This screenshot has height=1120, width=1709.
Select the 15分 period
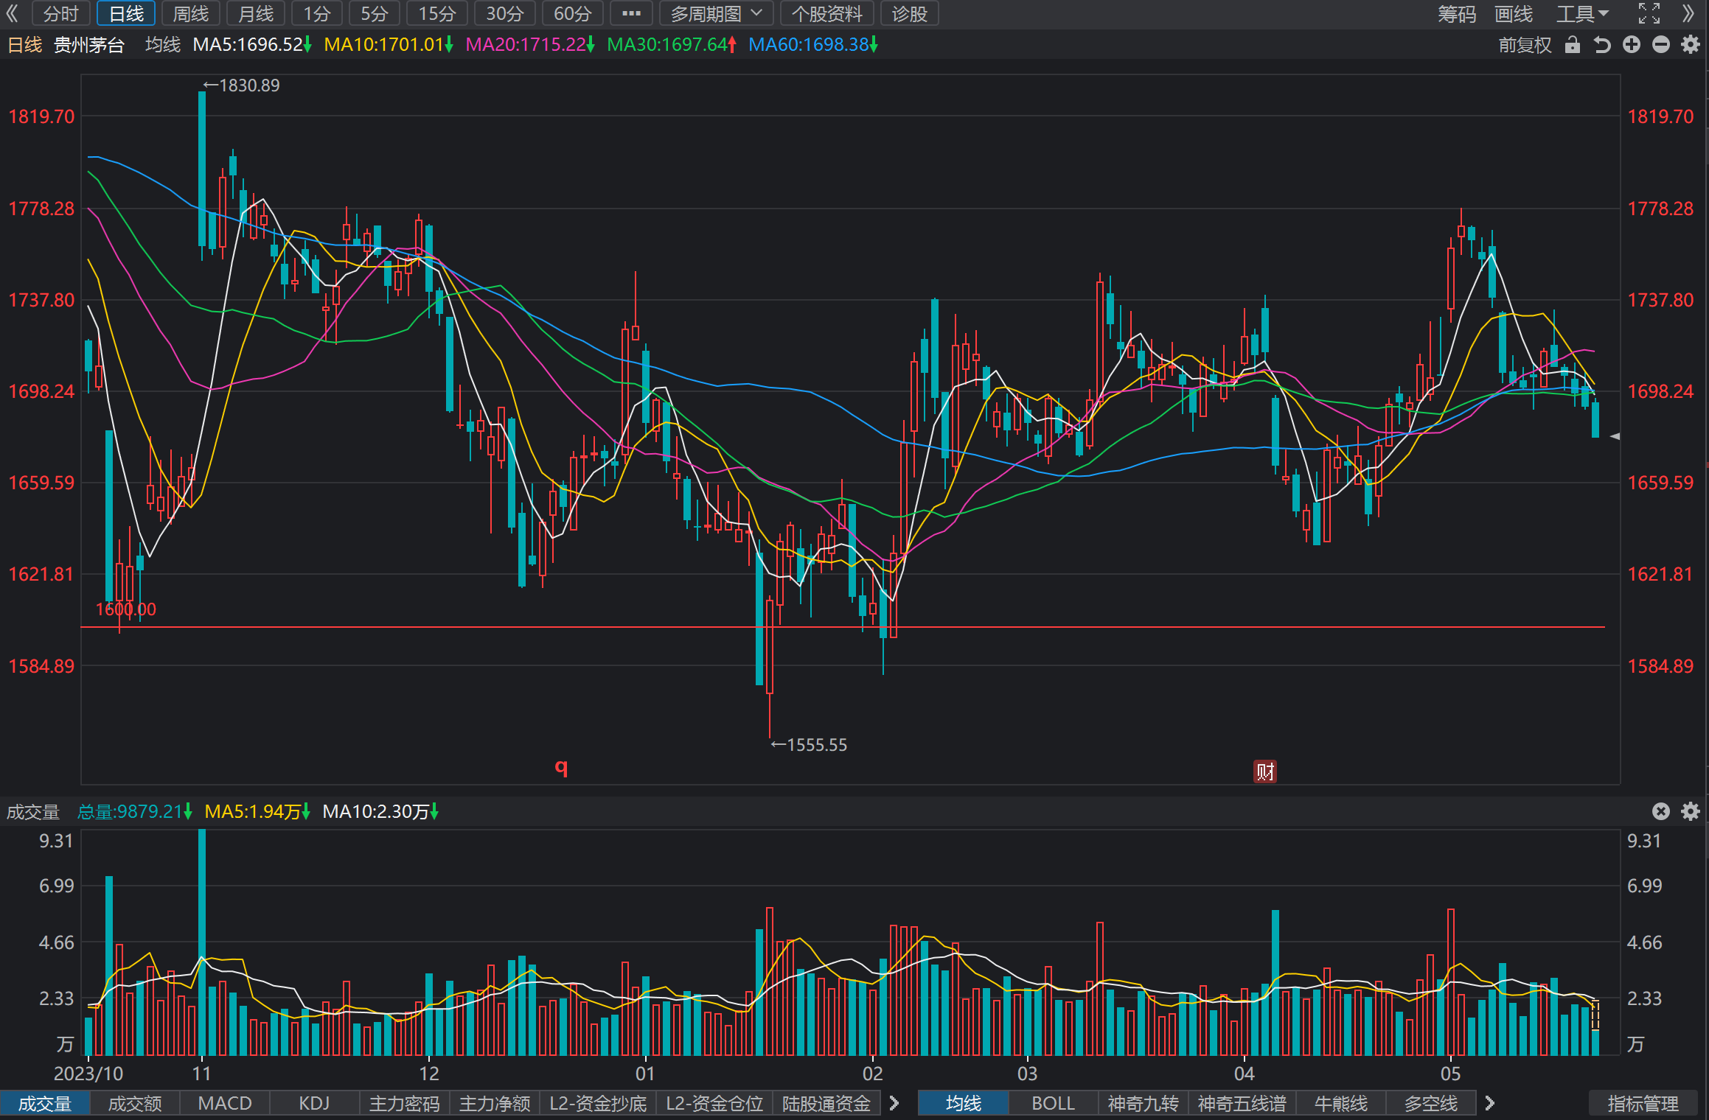coord(437,13)
